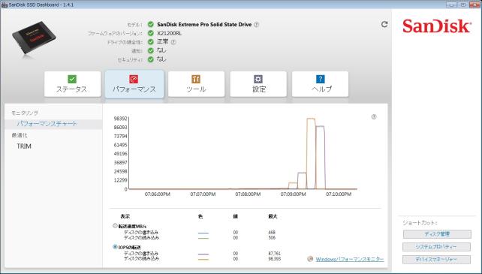This screenshot has height=274, width=482.
Task: Click the refresh icon near the drive info
Action: pyautogui.click(x=384, y=24)
